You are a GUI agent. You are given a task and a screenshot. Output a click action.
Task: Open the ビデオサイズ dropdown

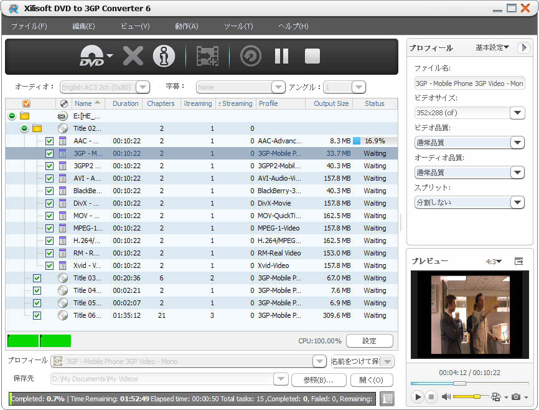point(517,113)
